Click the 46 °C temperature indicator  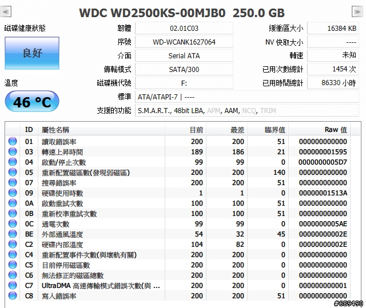32,102
